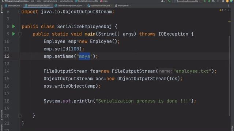Open the ObjectInputStream.java editor tab
Viewport: 234px width, 131px height.
tap(100, 6)
